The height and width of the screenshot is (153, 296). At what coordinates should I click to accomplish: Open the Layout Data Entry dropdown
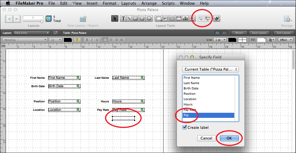click(x=32, y=33)
